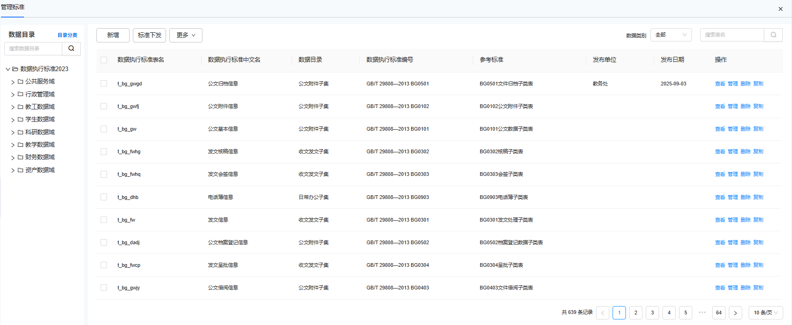The height and width of the screenshot is (325, 792).
Task: Click the 搜索表名 search input field
Action: 732,35
